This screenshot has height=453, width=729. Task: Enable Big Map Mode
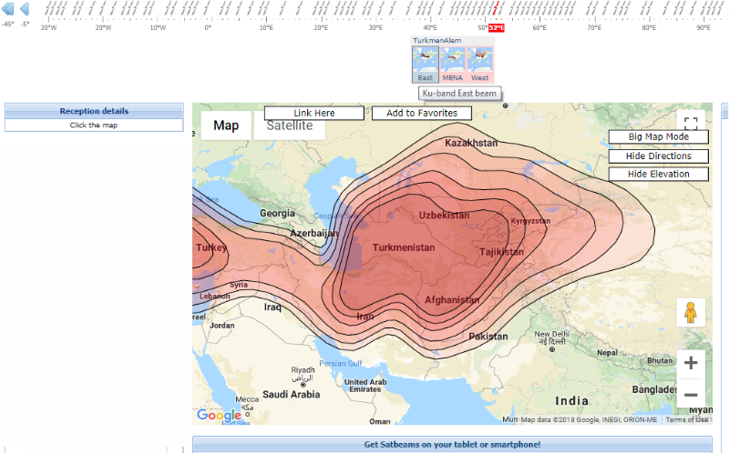point(658,137)
